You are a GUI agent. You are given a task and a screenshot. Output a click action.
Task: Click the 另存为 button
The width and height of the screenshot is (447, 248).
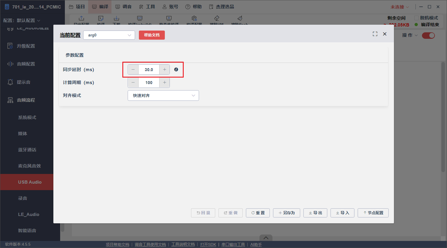[x=287, y=213]
